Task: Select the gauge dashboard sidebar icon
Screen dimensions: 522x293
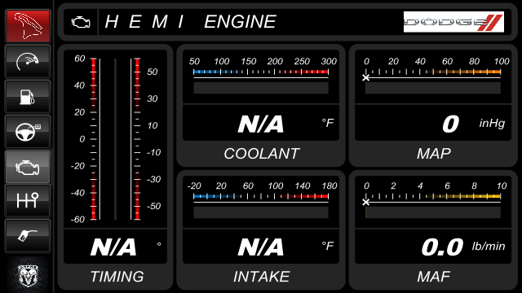Action: coord(28,62)
